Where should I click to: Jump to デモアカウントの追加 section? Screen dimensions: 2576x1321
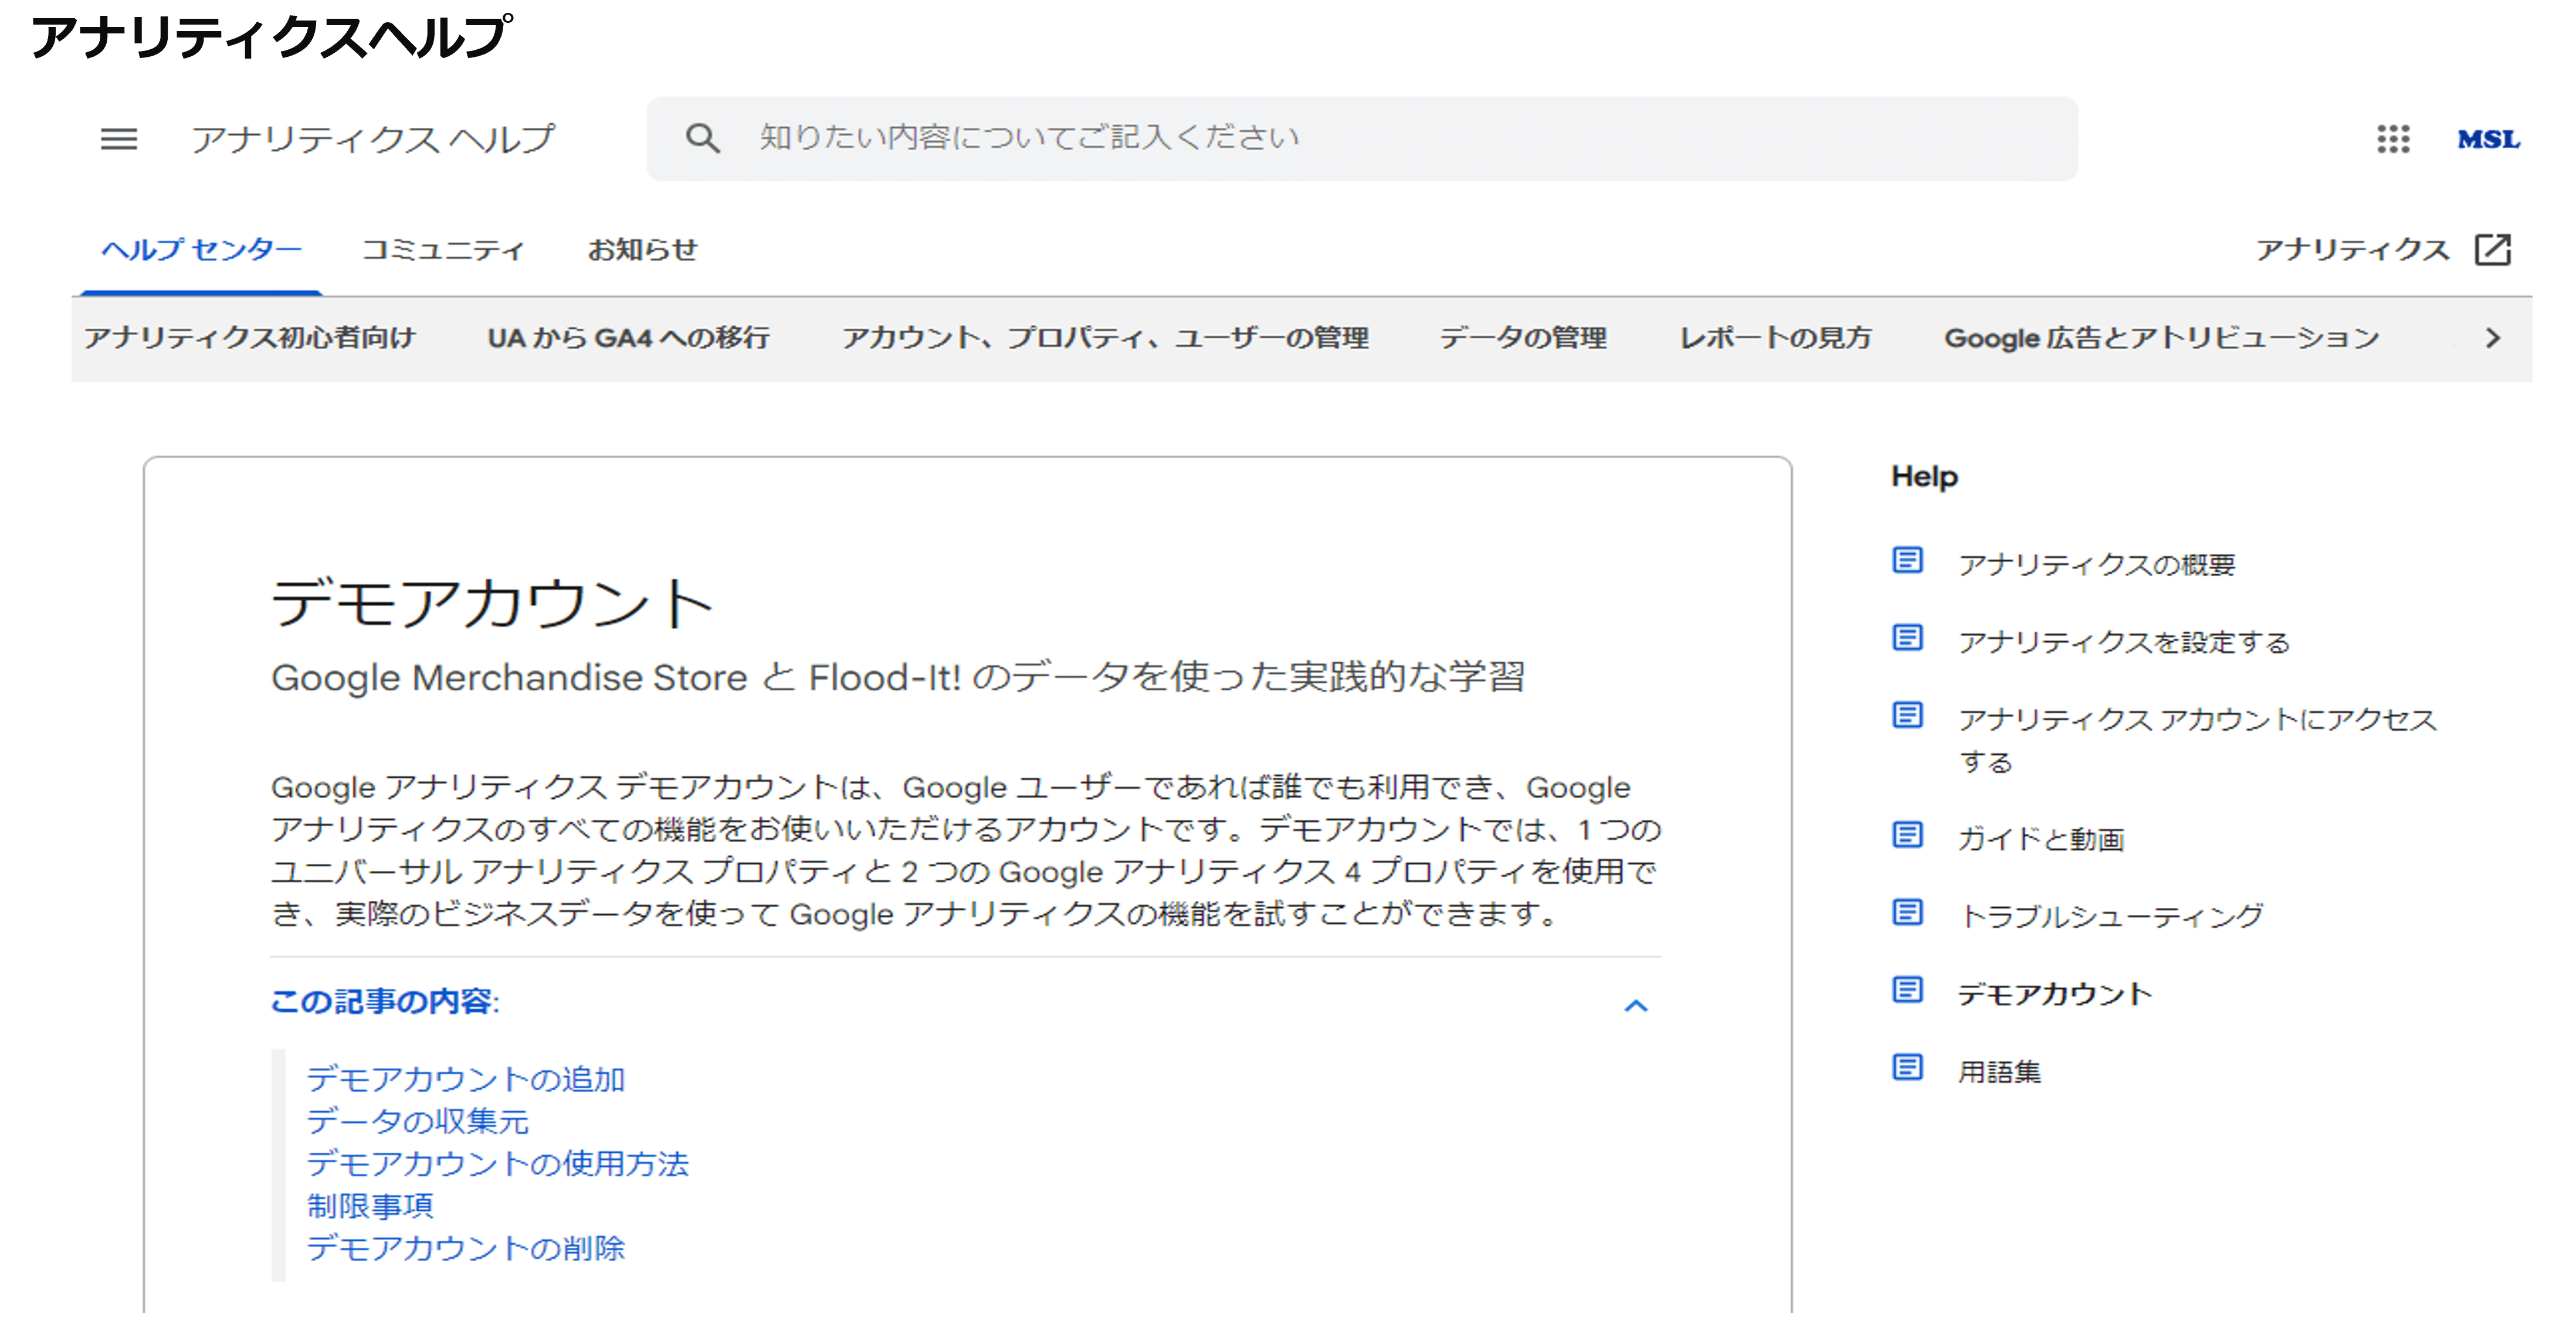click(465, 1079)
